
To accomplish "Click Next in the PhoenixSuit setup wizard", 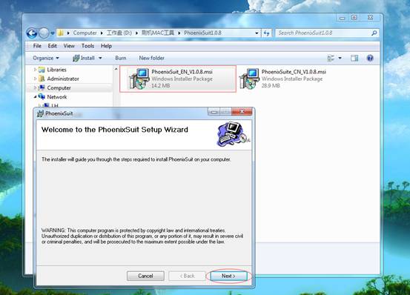I will tap(228, 276).
